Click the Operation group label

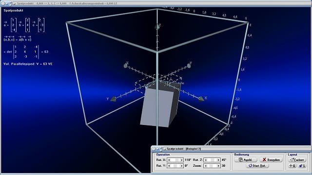pos(163,155)
